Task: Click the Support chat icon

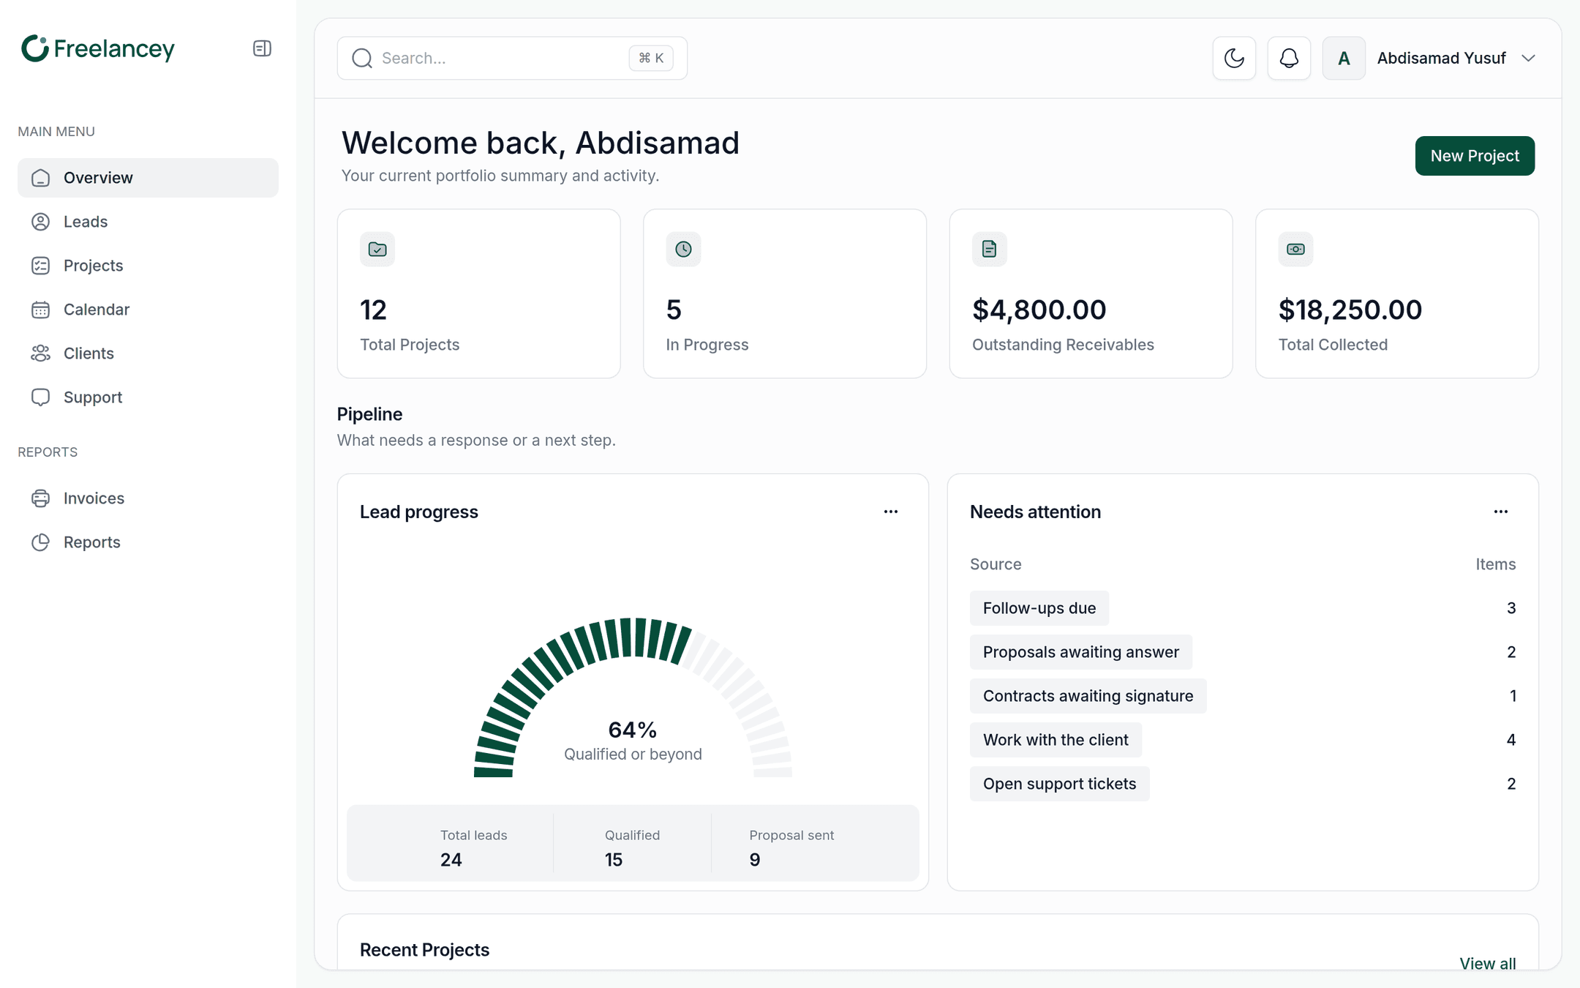Action: [x=41, y=397]
